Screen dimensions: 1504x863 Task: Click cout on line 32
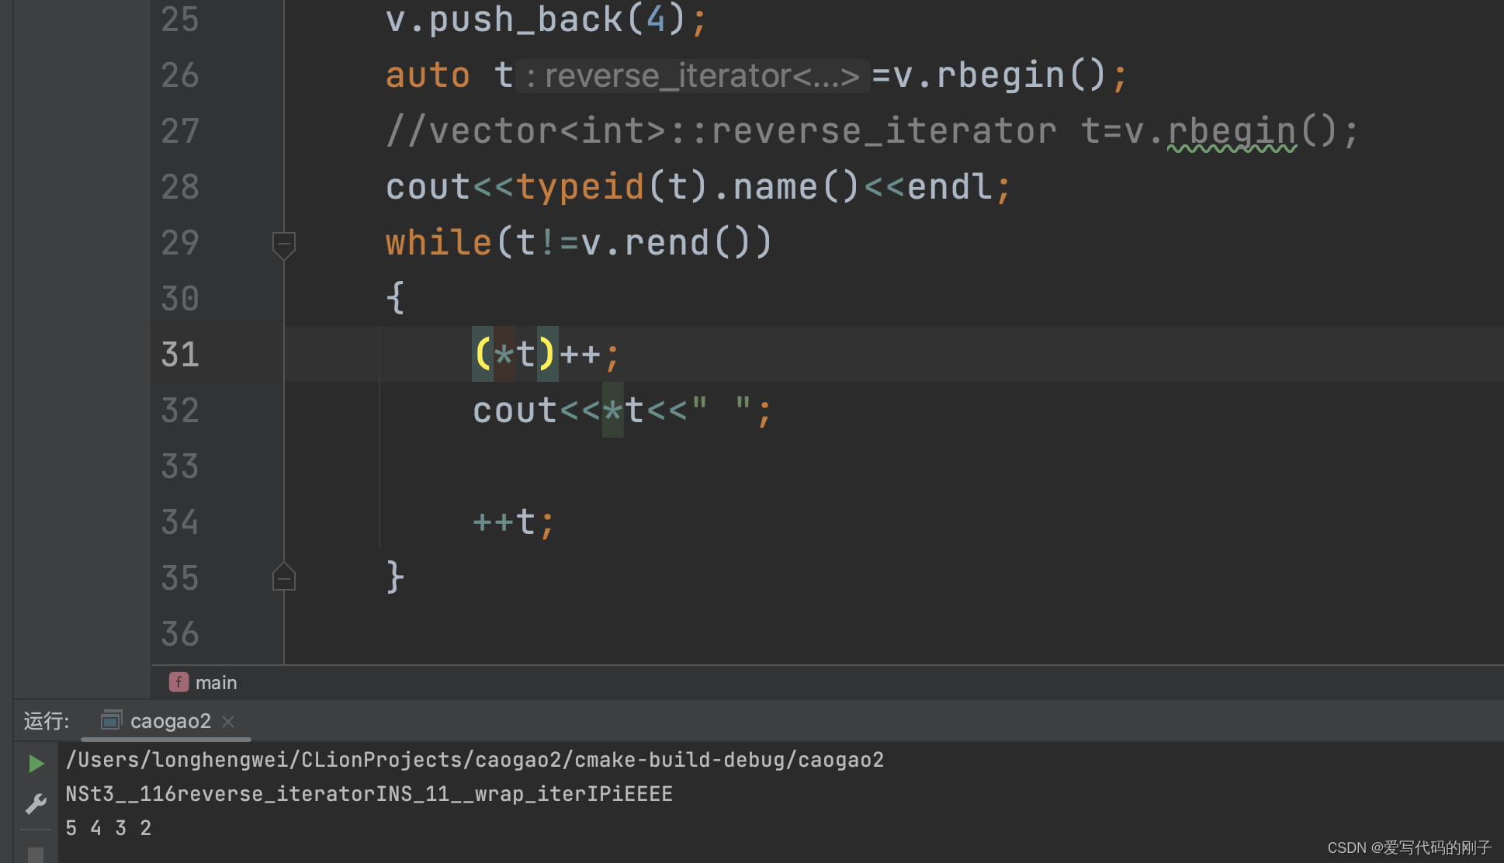pyautogui.click(x=515, y=411)
